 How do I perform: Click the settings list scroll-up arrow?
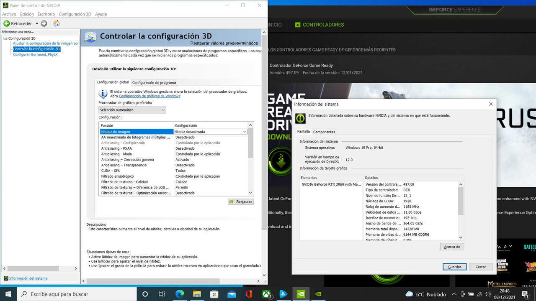[251, 125]
